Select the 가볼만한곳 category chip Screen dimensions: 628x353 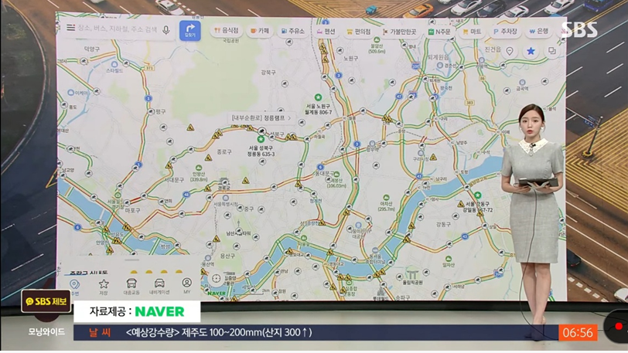coord(399,32)
